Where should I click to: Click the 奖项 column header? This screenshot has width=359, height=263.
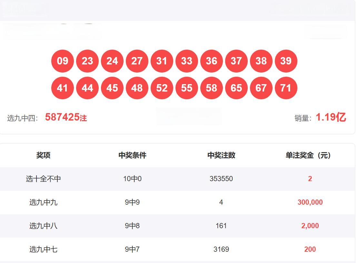[43, 155]
